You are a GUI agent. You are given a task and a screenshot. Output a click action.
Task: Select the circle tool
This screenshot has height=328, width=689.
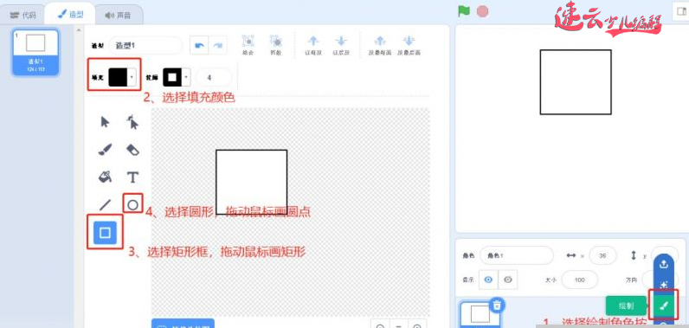click(x=132, y=204)
